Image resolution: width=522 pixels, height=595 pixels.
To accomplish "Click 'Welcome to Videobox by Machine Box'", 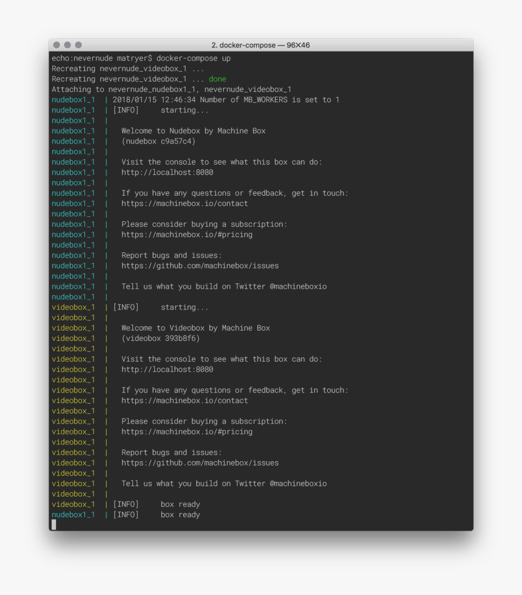I will [x=195, y=328].
